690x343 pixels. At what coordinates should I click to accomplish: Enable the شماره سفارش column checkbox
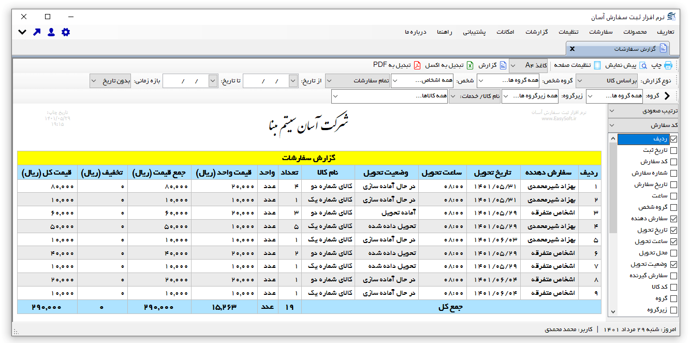pyautogui.click(x=673, y=174)
